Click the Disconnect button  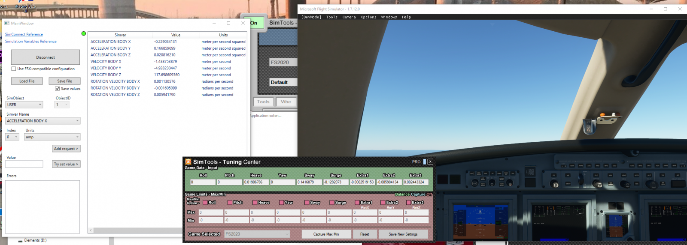pos(46,57)
